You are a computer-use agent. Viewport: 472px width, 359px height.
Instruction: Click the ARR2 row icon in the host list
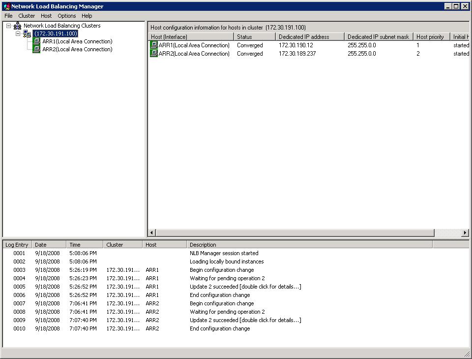(154, 54)
